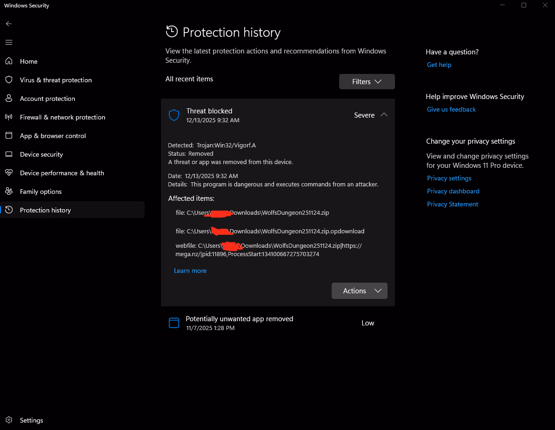Image resolution: width=555 pixels, height=430 pixels.
Task: Click the back arrow icon
Action: (x=9, y=24)
